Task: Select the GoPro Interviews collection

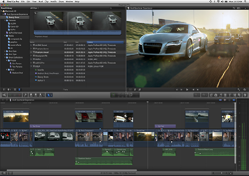Action: pyautogui.click(x=16, y=33)
